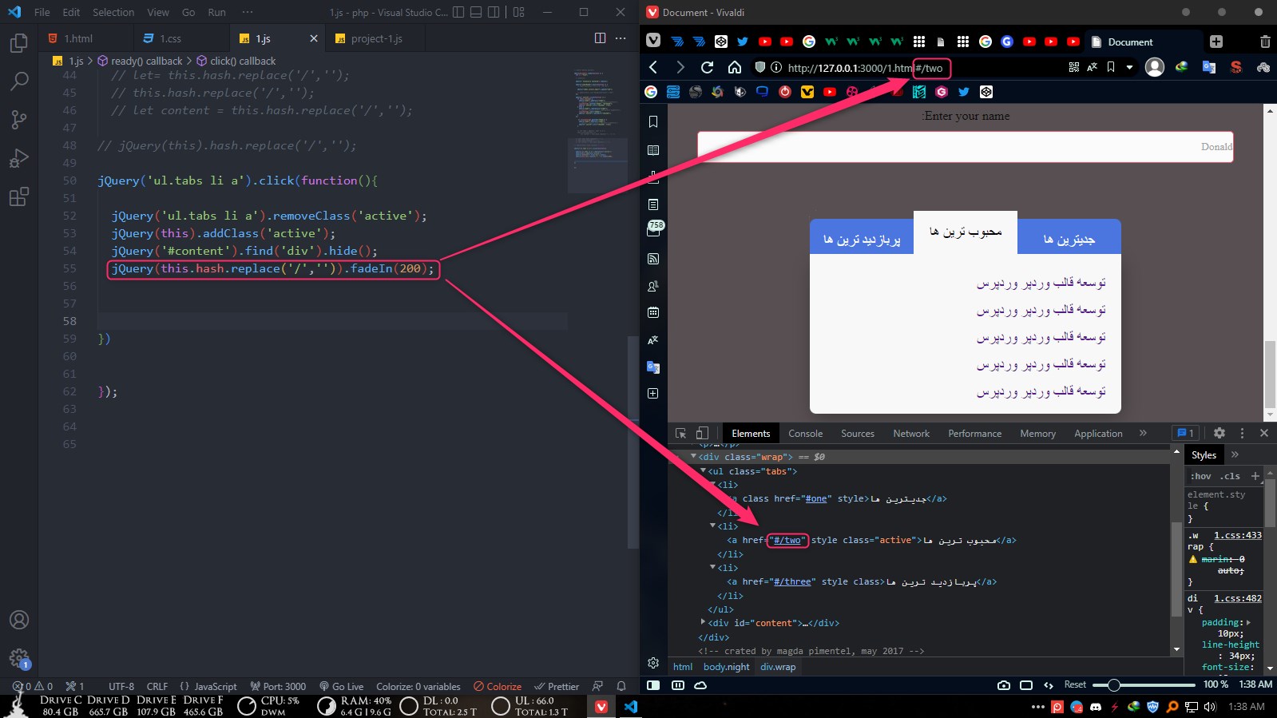
Task: Toggle tab tiling in the Vivaldi status bar
Action: click(678, 685)
